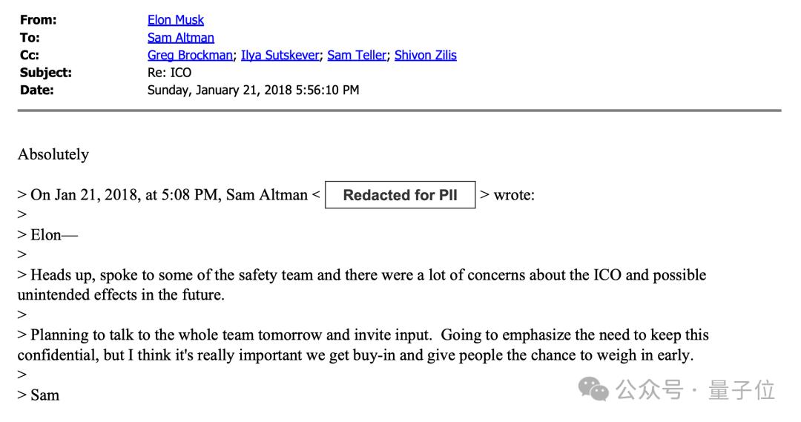Click the To: header label
The height and width of the screenshot is (422, 801).
[x=30, y=38]
